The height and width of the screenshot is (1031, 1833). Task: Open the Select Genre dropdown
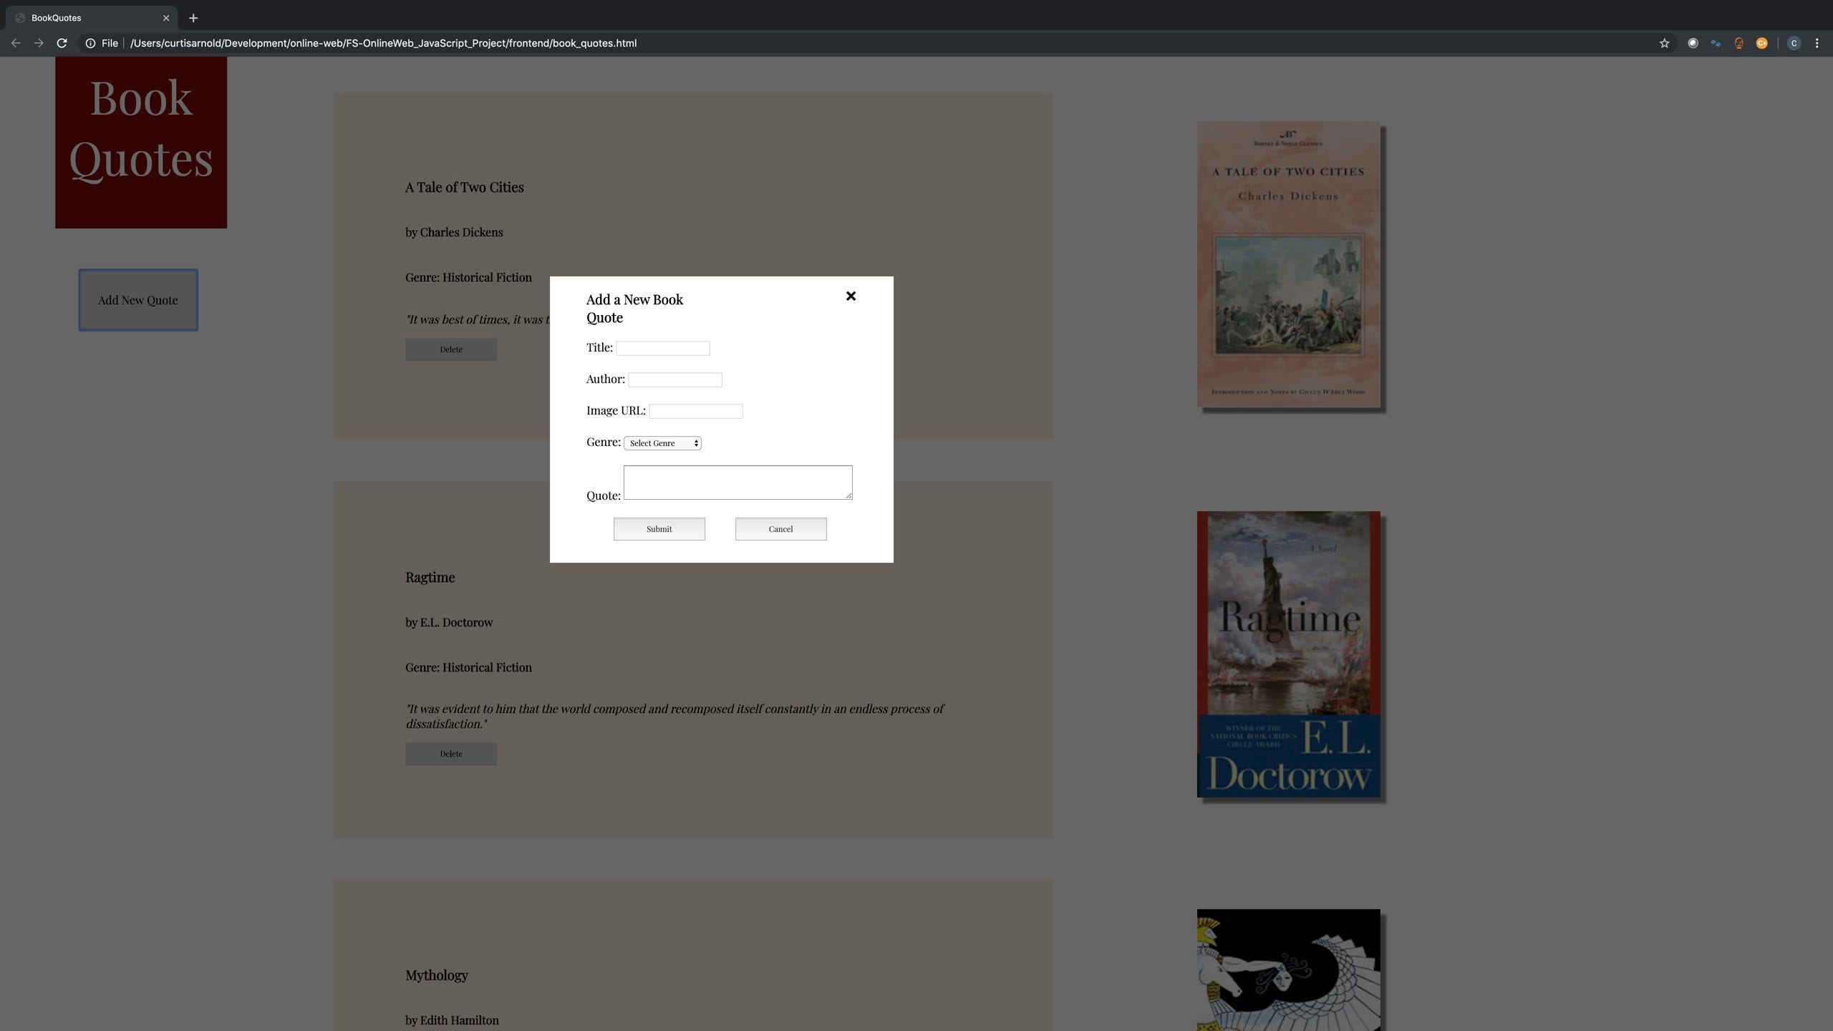pos(662,442)
